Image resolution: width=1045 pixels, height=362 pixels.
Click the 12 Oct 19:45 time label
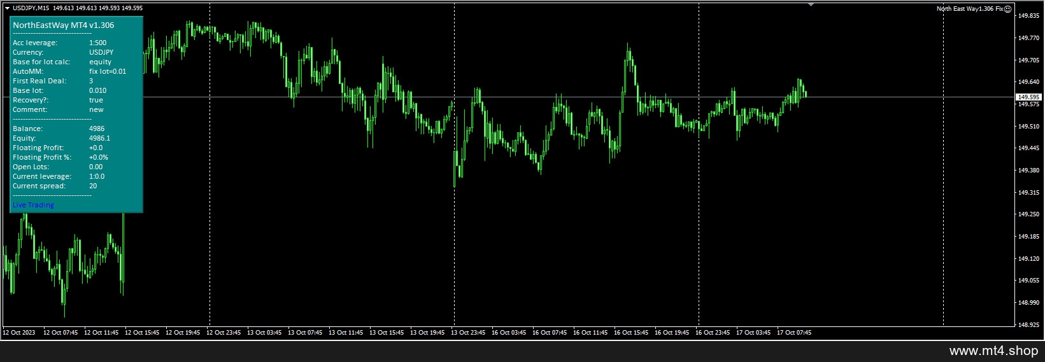[x=183, y=333]
